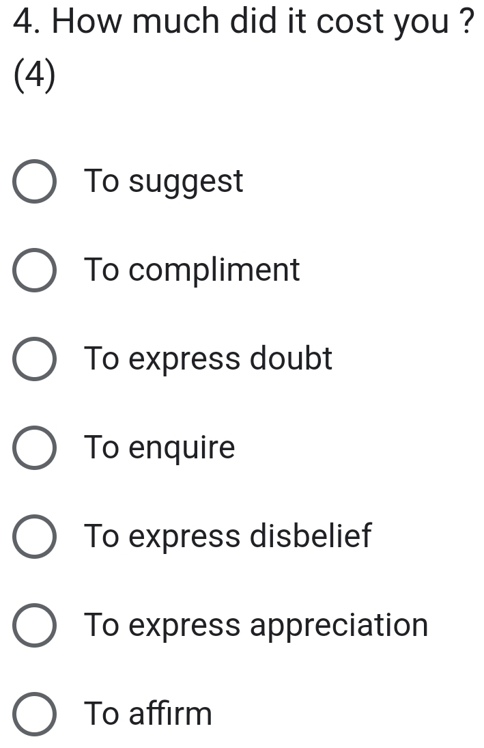Select the "To suggest" radio button
Viewport: 484px width, 748px height.
(x=34, y=182)
